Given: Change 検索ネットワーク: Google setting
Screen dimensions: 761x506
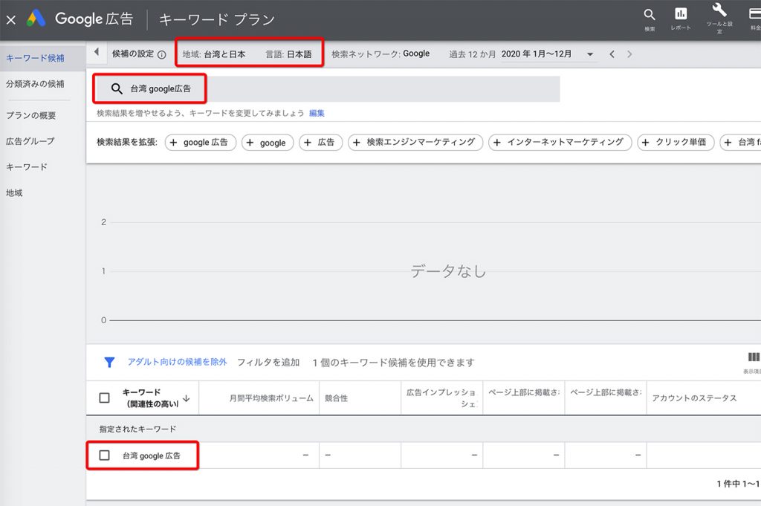Looking at the screenshot, I should (380, 53).
